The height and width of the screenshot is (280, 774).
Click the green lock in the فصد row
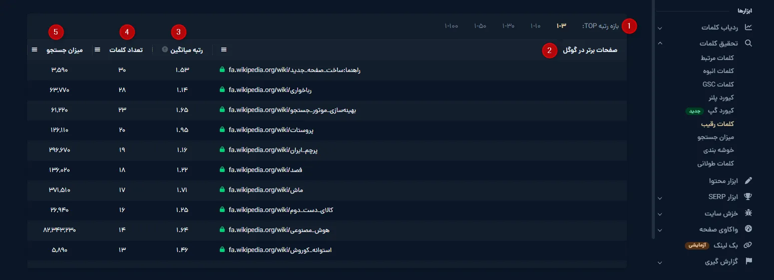(x=222, y=170)
